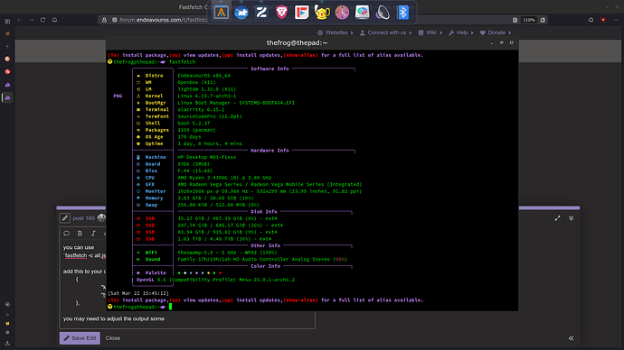Image resolution: width=624 pixels, height=350 pixels.
Task: Open the Wiki dropdown menu
Action: click(x=430, y=32)
